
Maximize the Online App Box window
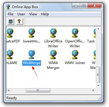coord(84,6)
